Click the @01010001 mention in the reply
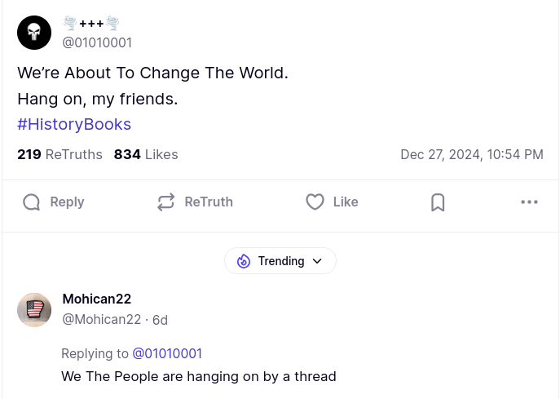Screen dimensions: 560x399 167,353
